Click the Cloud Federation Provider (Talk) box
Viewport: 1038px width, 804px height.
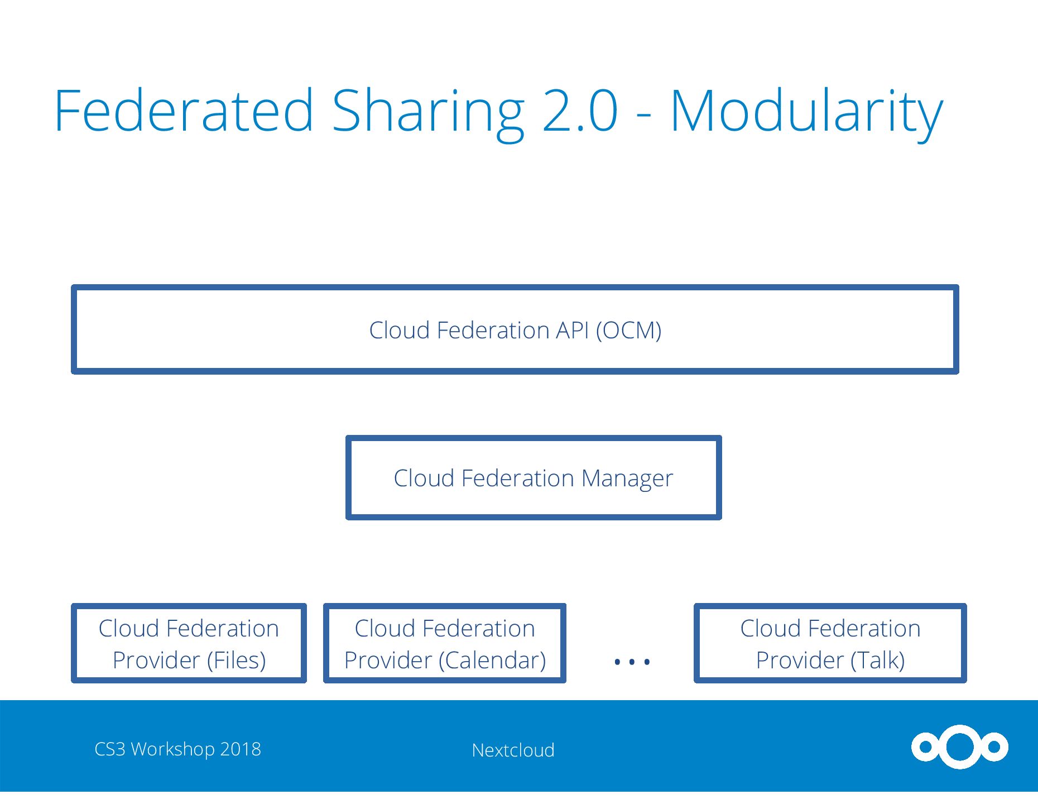pyautogui.click(x=830, y=643)
